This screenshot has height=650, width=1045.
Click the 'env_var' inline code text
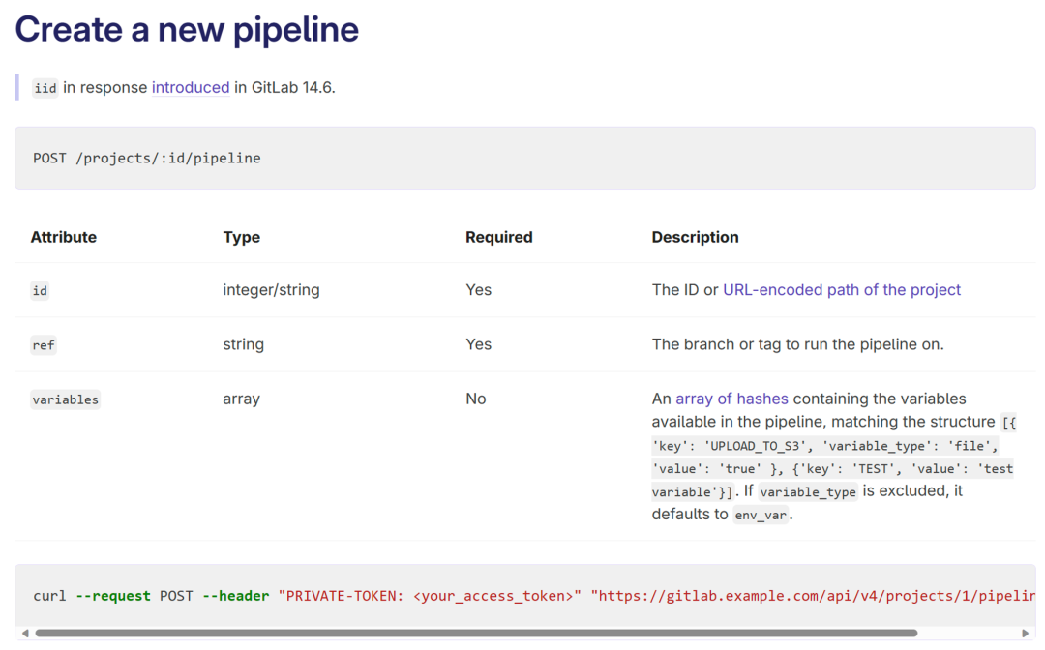pos(761,515)
